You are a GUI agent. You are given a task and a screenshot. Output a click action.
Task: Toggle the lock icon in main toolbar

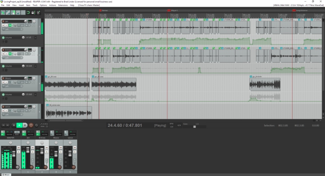point(33,13)
